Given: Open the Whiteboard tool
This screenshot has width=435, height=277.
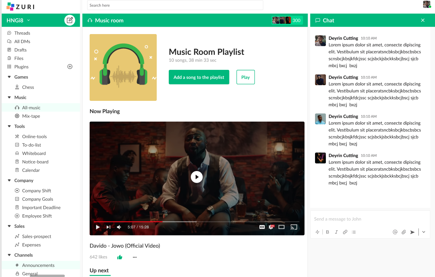Looking at the screenshot, I should coord(34,153).
